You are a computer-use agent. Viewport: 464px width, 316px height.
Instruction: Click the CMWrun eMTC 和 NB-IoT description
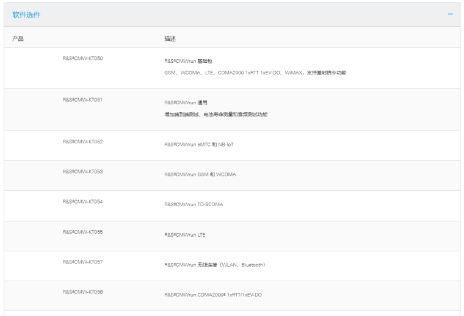pyautogui.click(x=198, y=145)
